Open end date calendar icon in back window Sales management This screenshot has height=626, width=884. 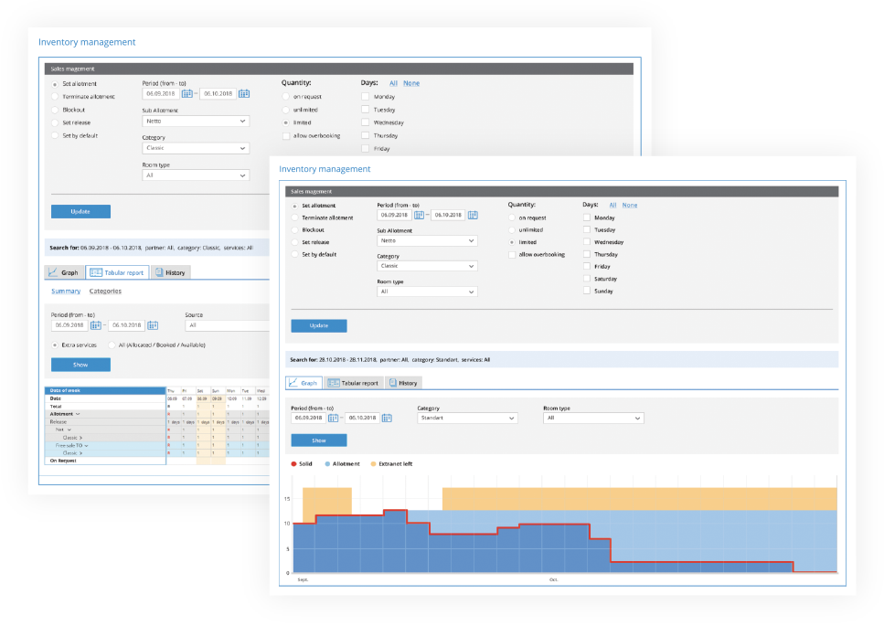tap(244, 93)
